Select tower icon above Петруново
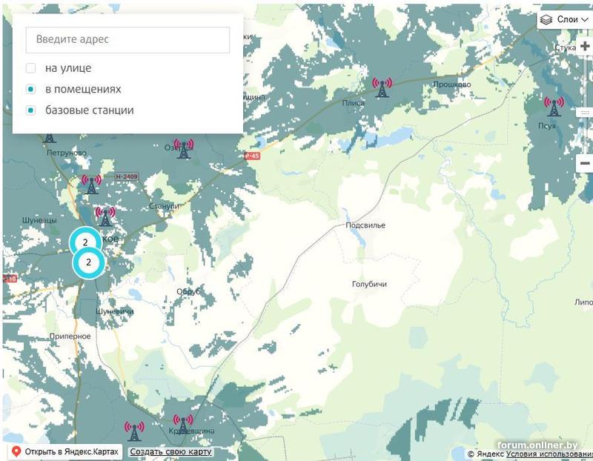Screen dimensions: 593x461 click(x=49, y=138)
